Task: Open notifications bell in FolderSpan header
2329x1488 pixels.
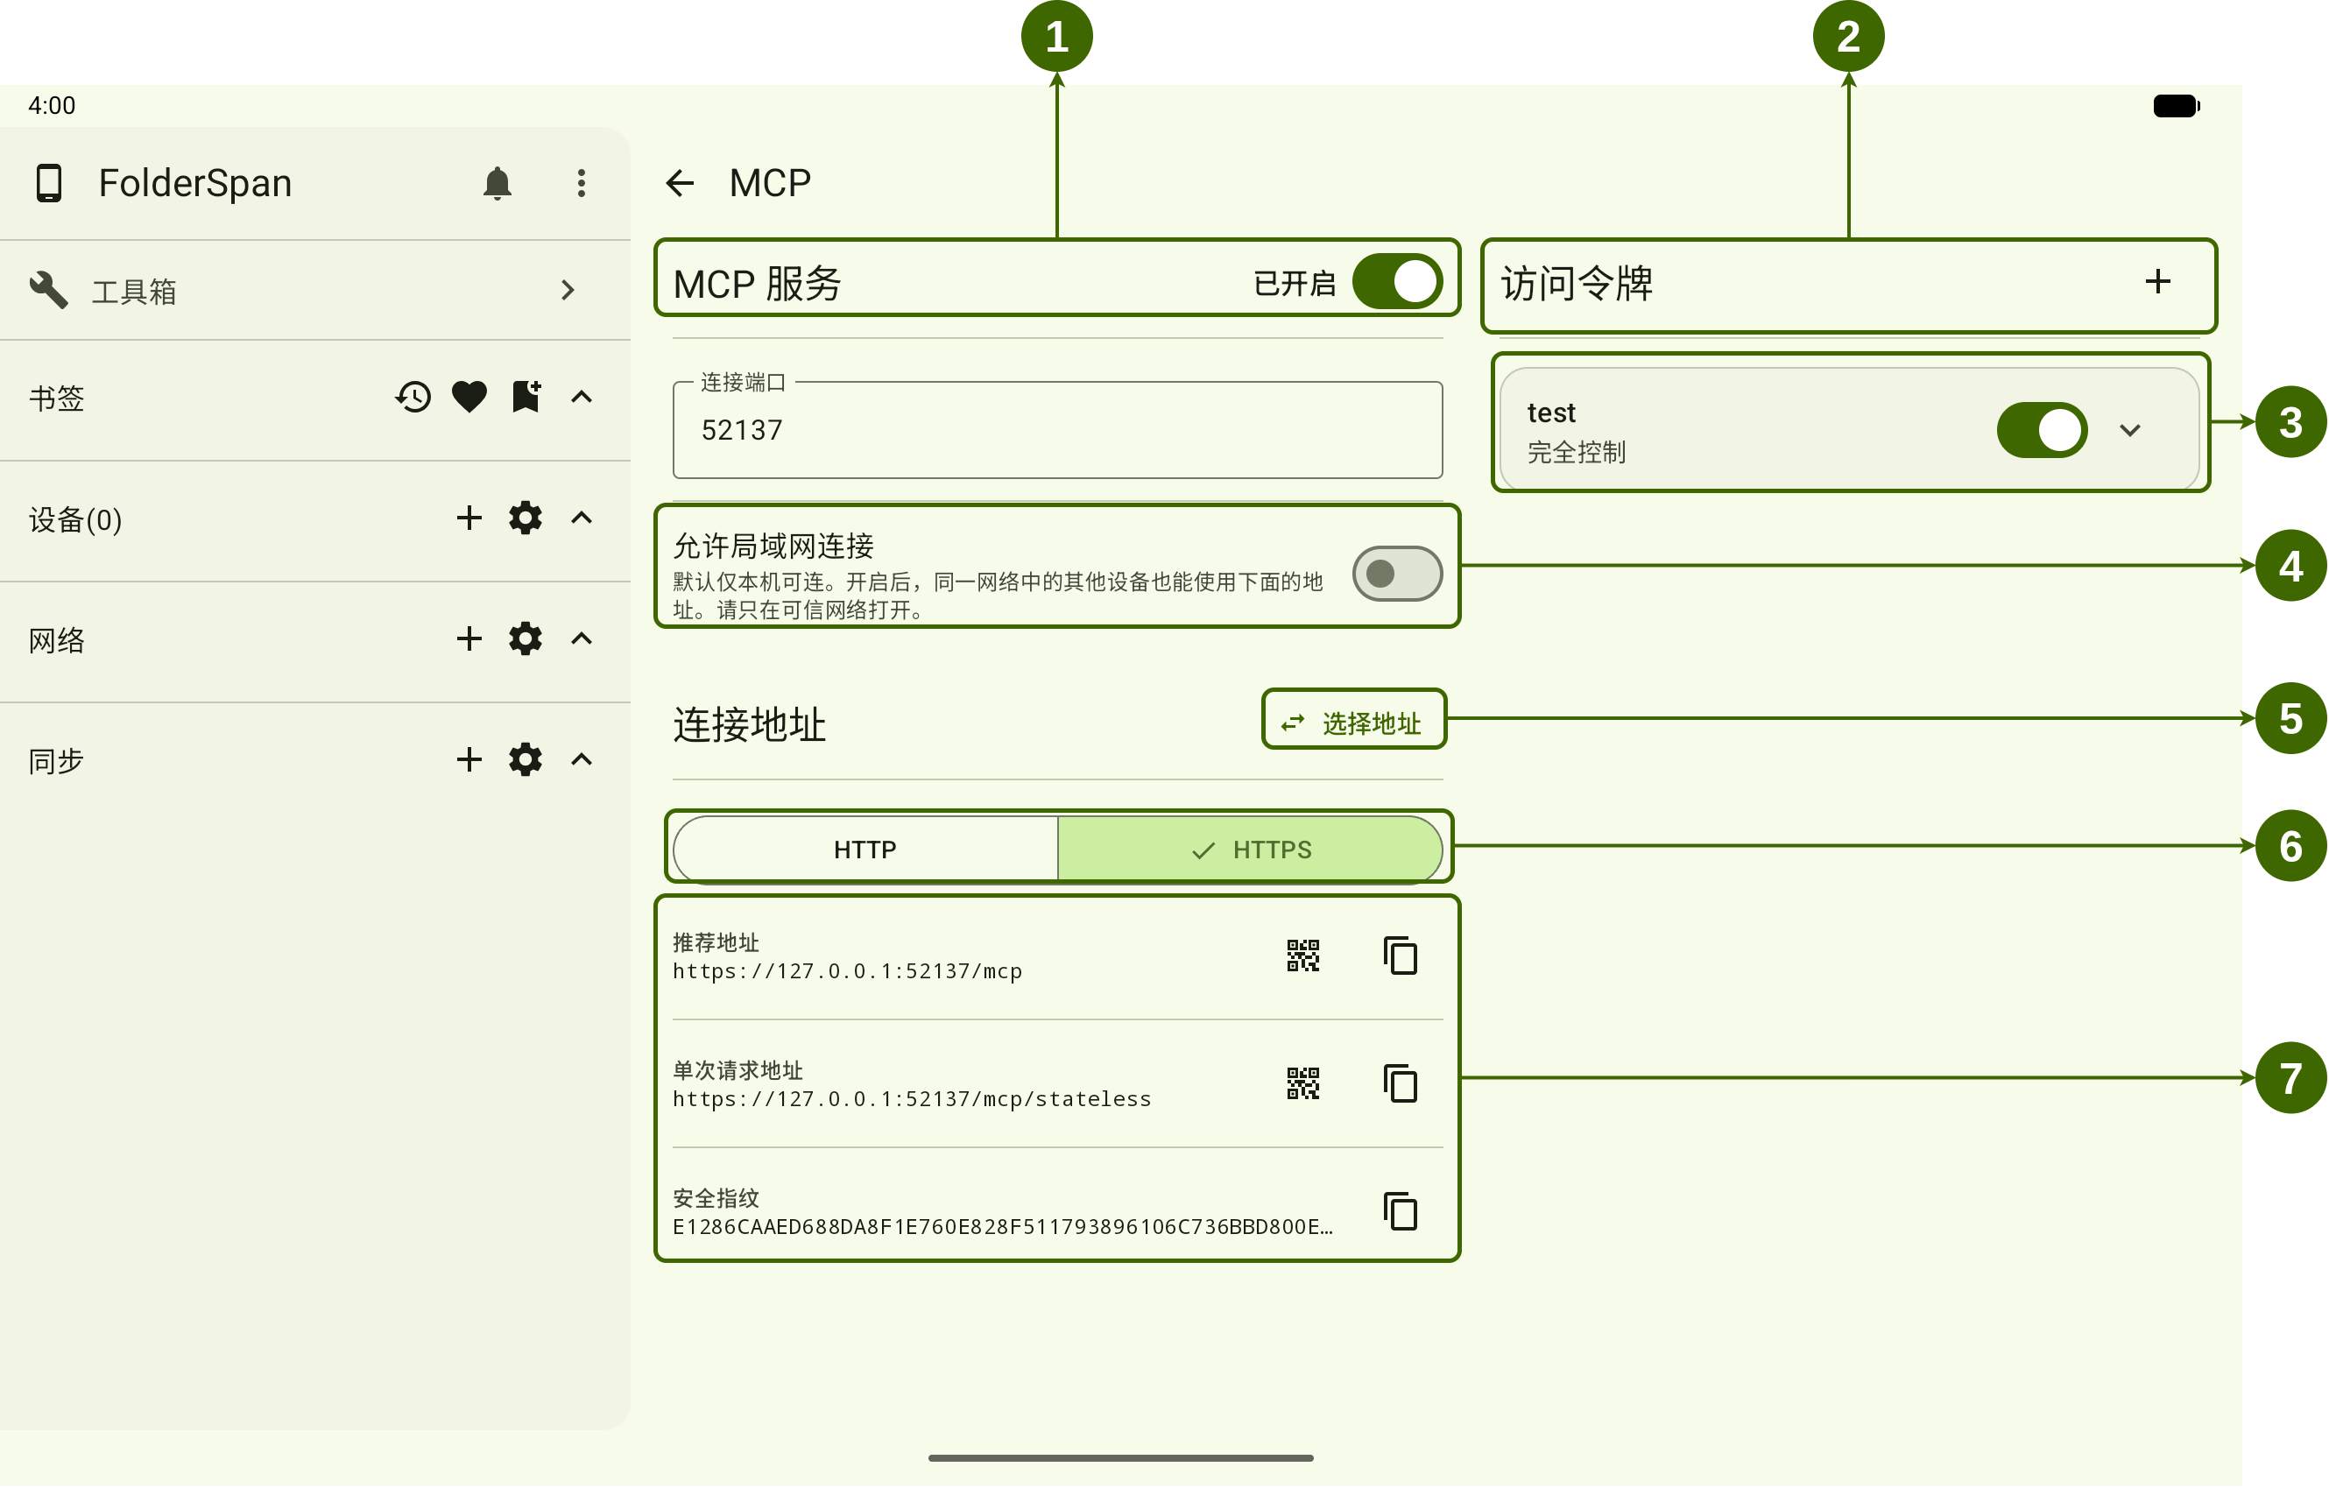Action: click(498, 183)
